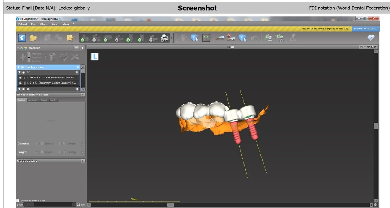Click the More information license button

coord(365,29)
